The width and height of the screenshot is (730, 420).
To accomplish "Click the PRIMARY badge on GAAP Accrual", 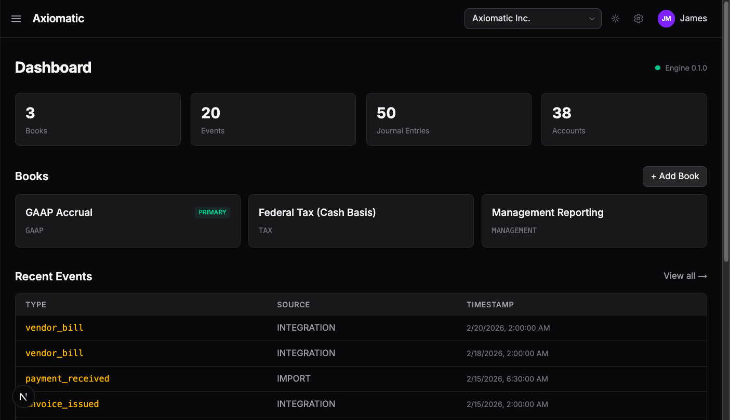I will (212, 212).
